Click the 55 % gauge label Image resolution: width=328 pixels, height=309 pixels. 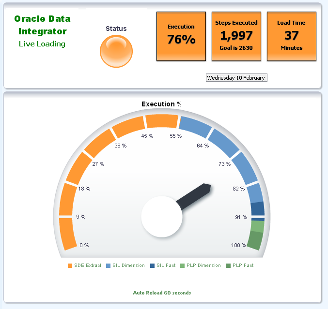click(176, 136)
